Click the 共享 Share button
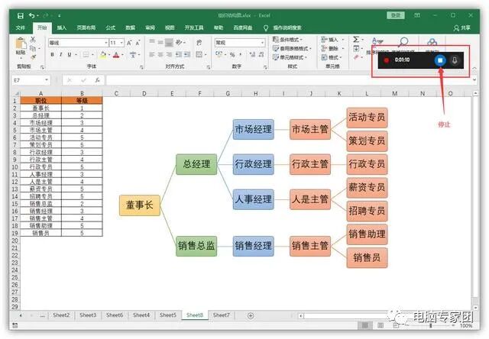The image size is (489, 339). 462,27
